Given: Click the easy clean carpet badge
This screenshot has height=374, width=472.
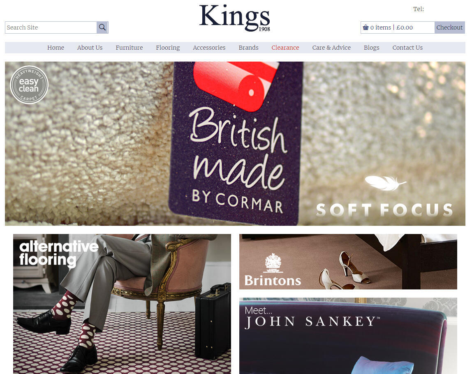Looking at the screenshot, I should pos(29,85).
